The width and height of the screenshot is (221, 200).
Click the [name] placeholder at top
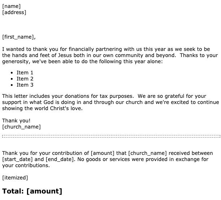[x=11, y=6]
